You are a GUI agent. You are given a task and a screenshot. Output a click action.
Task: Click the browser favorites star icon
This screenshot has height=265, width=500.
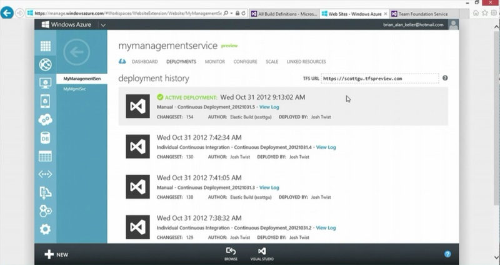[x=485, y=13]
